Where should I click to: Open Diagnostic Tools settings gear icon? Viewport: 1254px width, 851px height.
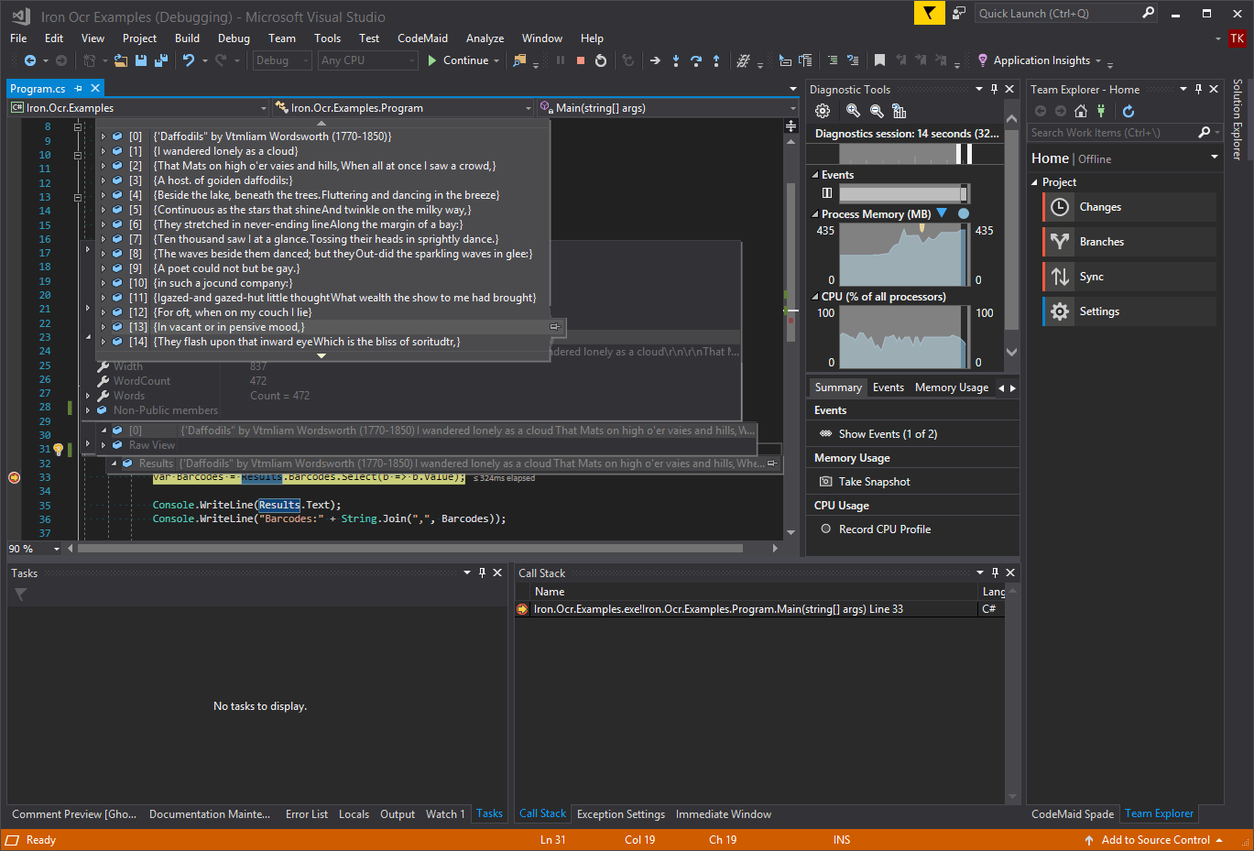pyautogui.click(x=822, y=111)
